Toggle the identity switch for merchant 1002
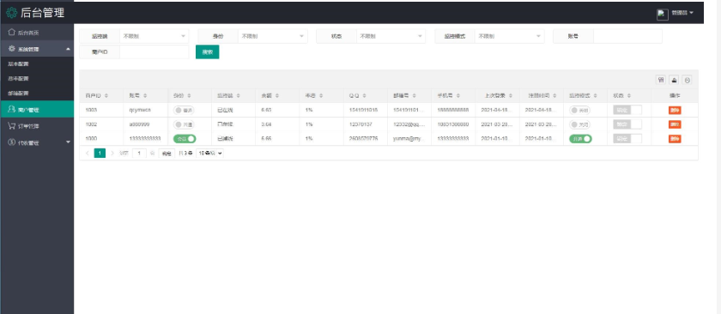Viewport: 721px width, 314px height. coord(184,124)
